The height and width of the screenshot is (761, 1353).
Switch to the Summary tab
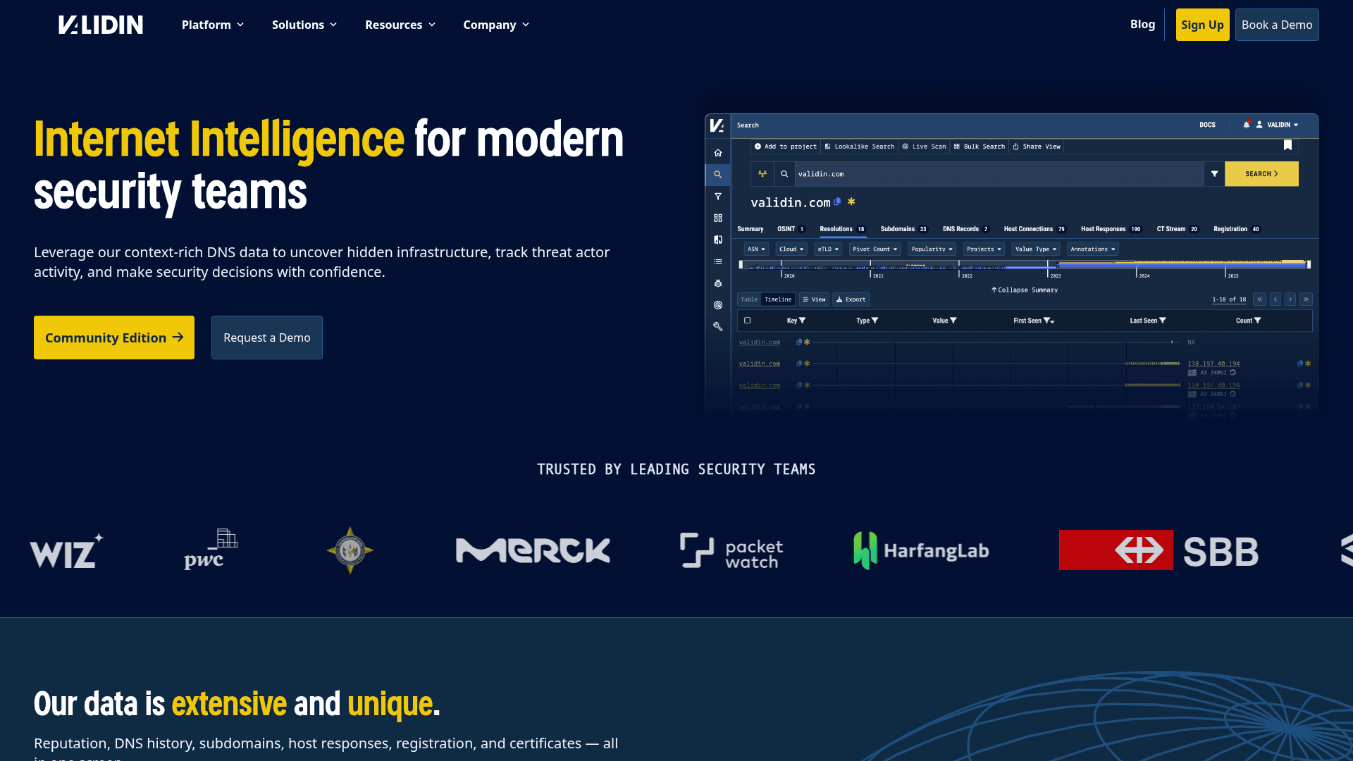(750, 229)
